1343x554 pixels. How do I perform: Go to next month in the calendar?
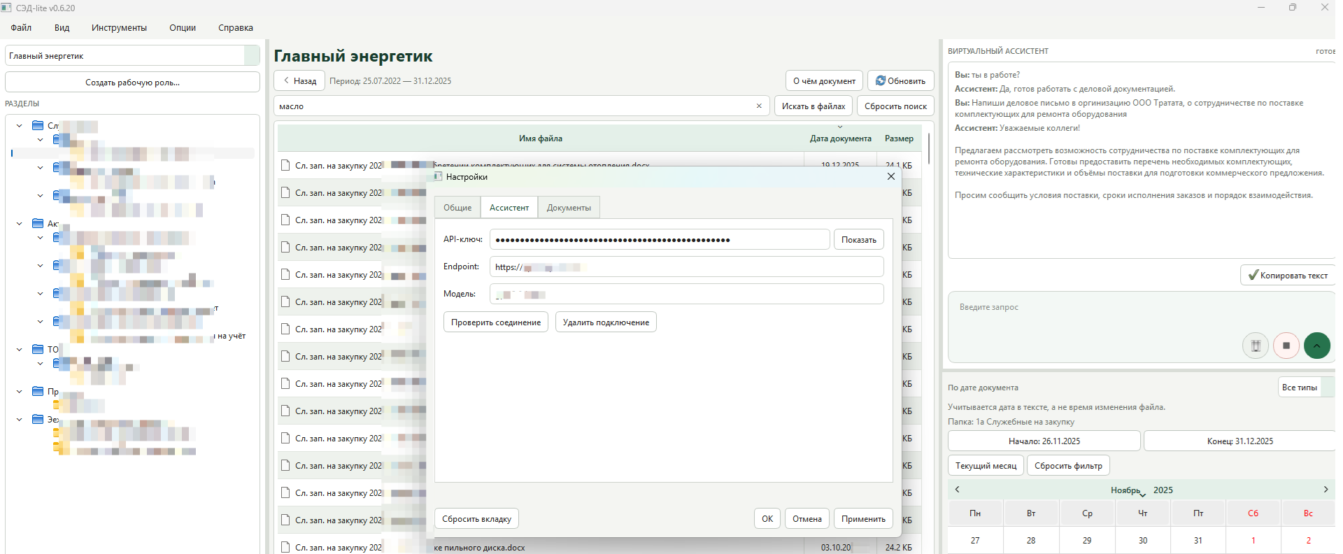pos(1326,490)
